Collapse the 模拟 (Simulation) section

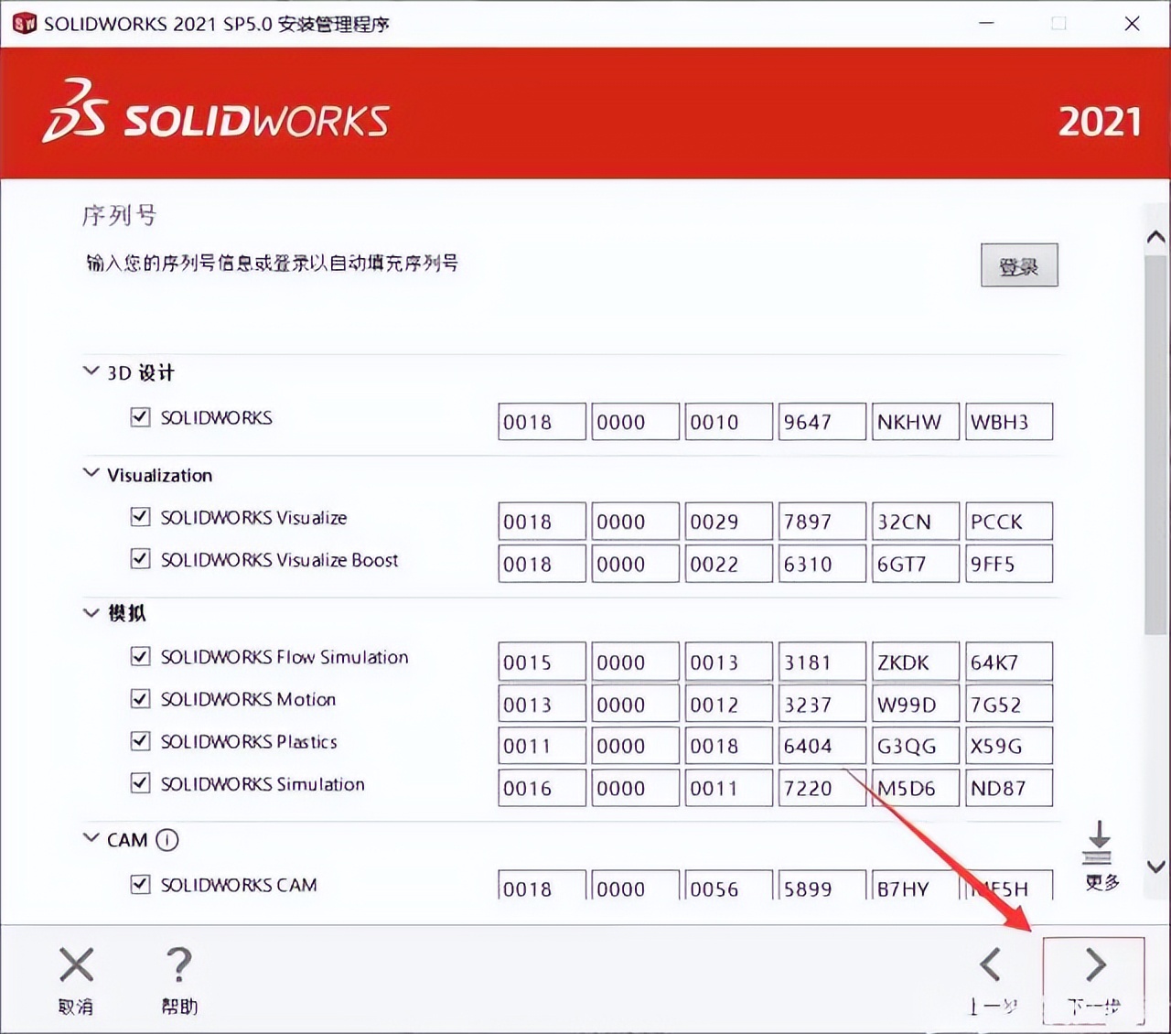tap(91, 613)
